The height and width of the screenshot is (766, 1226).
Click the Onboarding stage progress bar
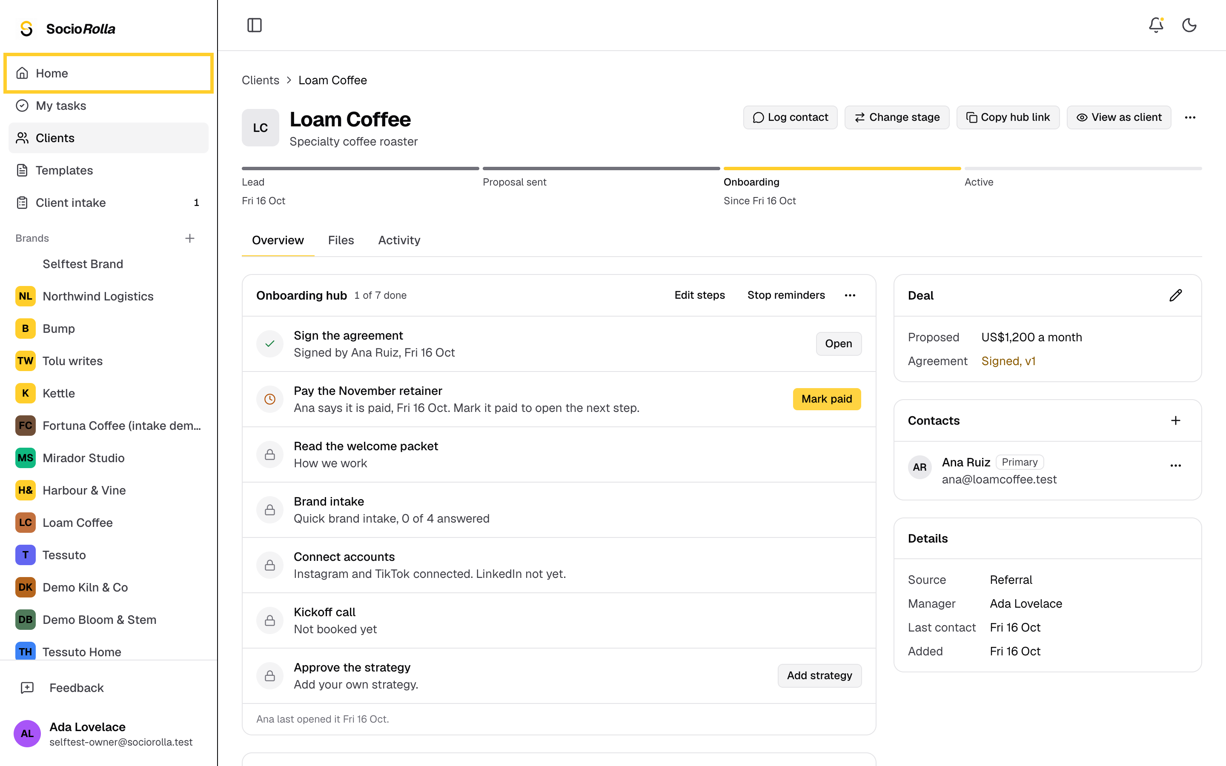pyautogui.click(x=842, y=168)
